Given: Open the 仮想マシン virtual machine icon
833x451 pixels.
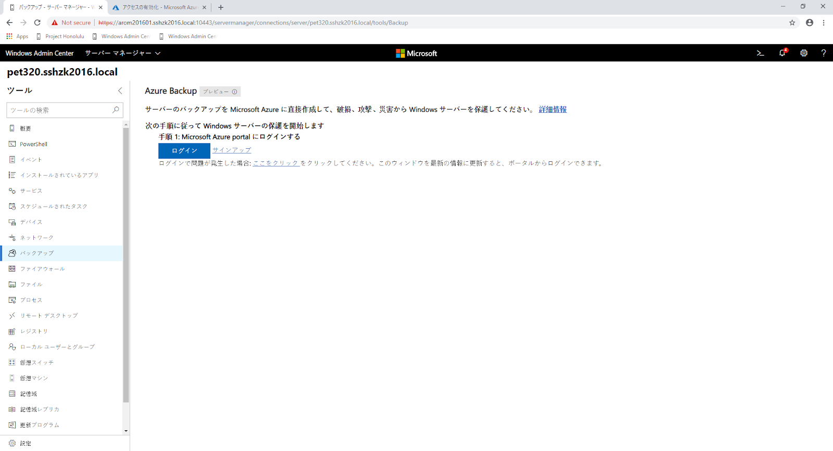Looking at the screenshot, I should pos(12,378).
